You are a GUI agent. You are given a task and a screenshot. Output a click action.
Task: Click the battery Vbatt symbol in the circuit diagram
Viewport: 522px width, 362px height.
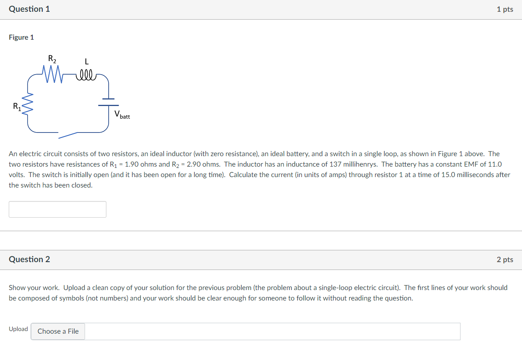[x=108, y=101]
